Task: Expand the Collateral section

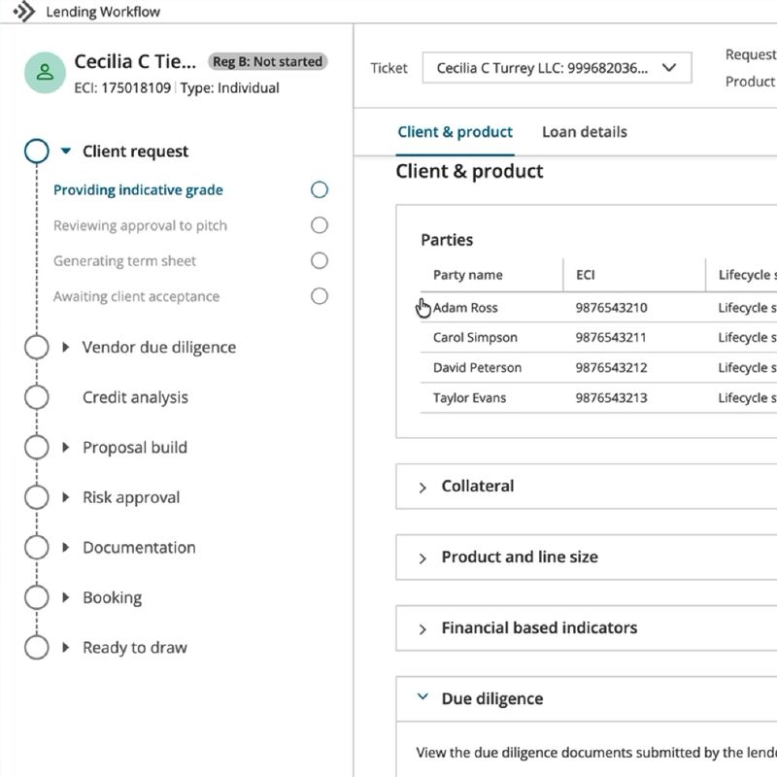Action: (422, 488)
